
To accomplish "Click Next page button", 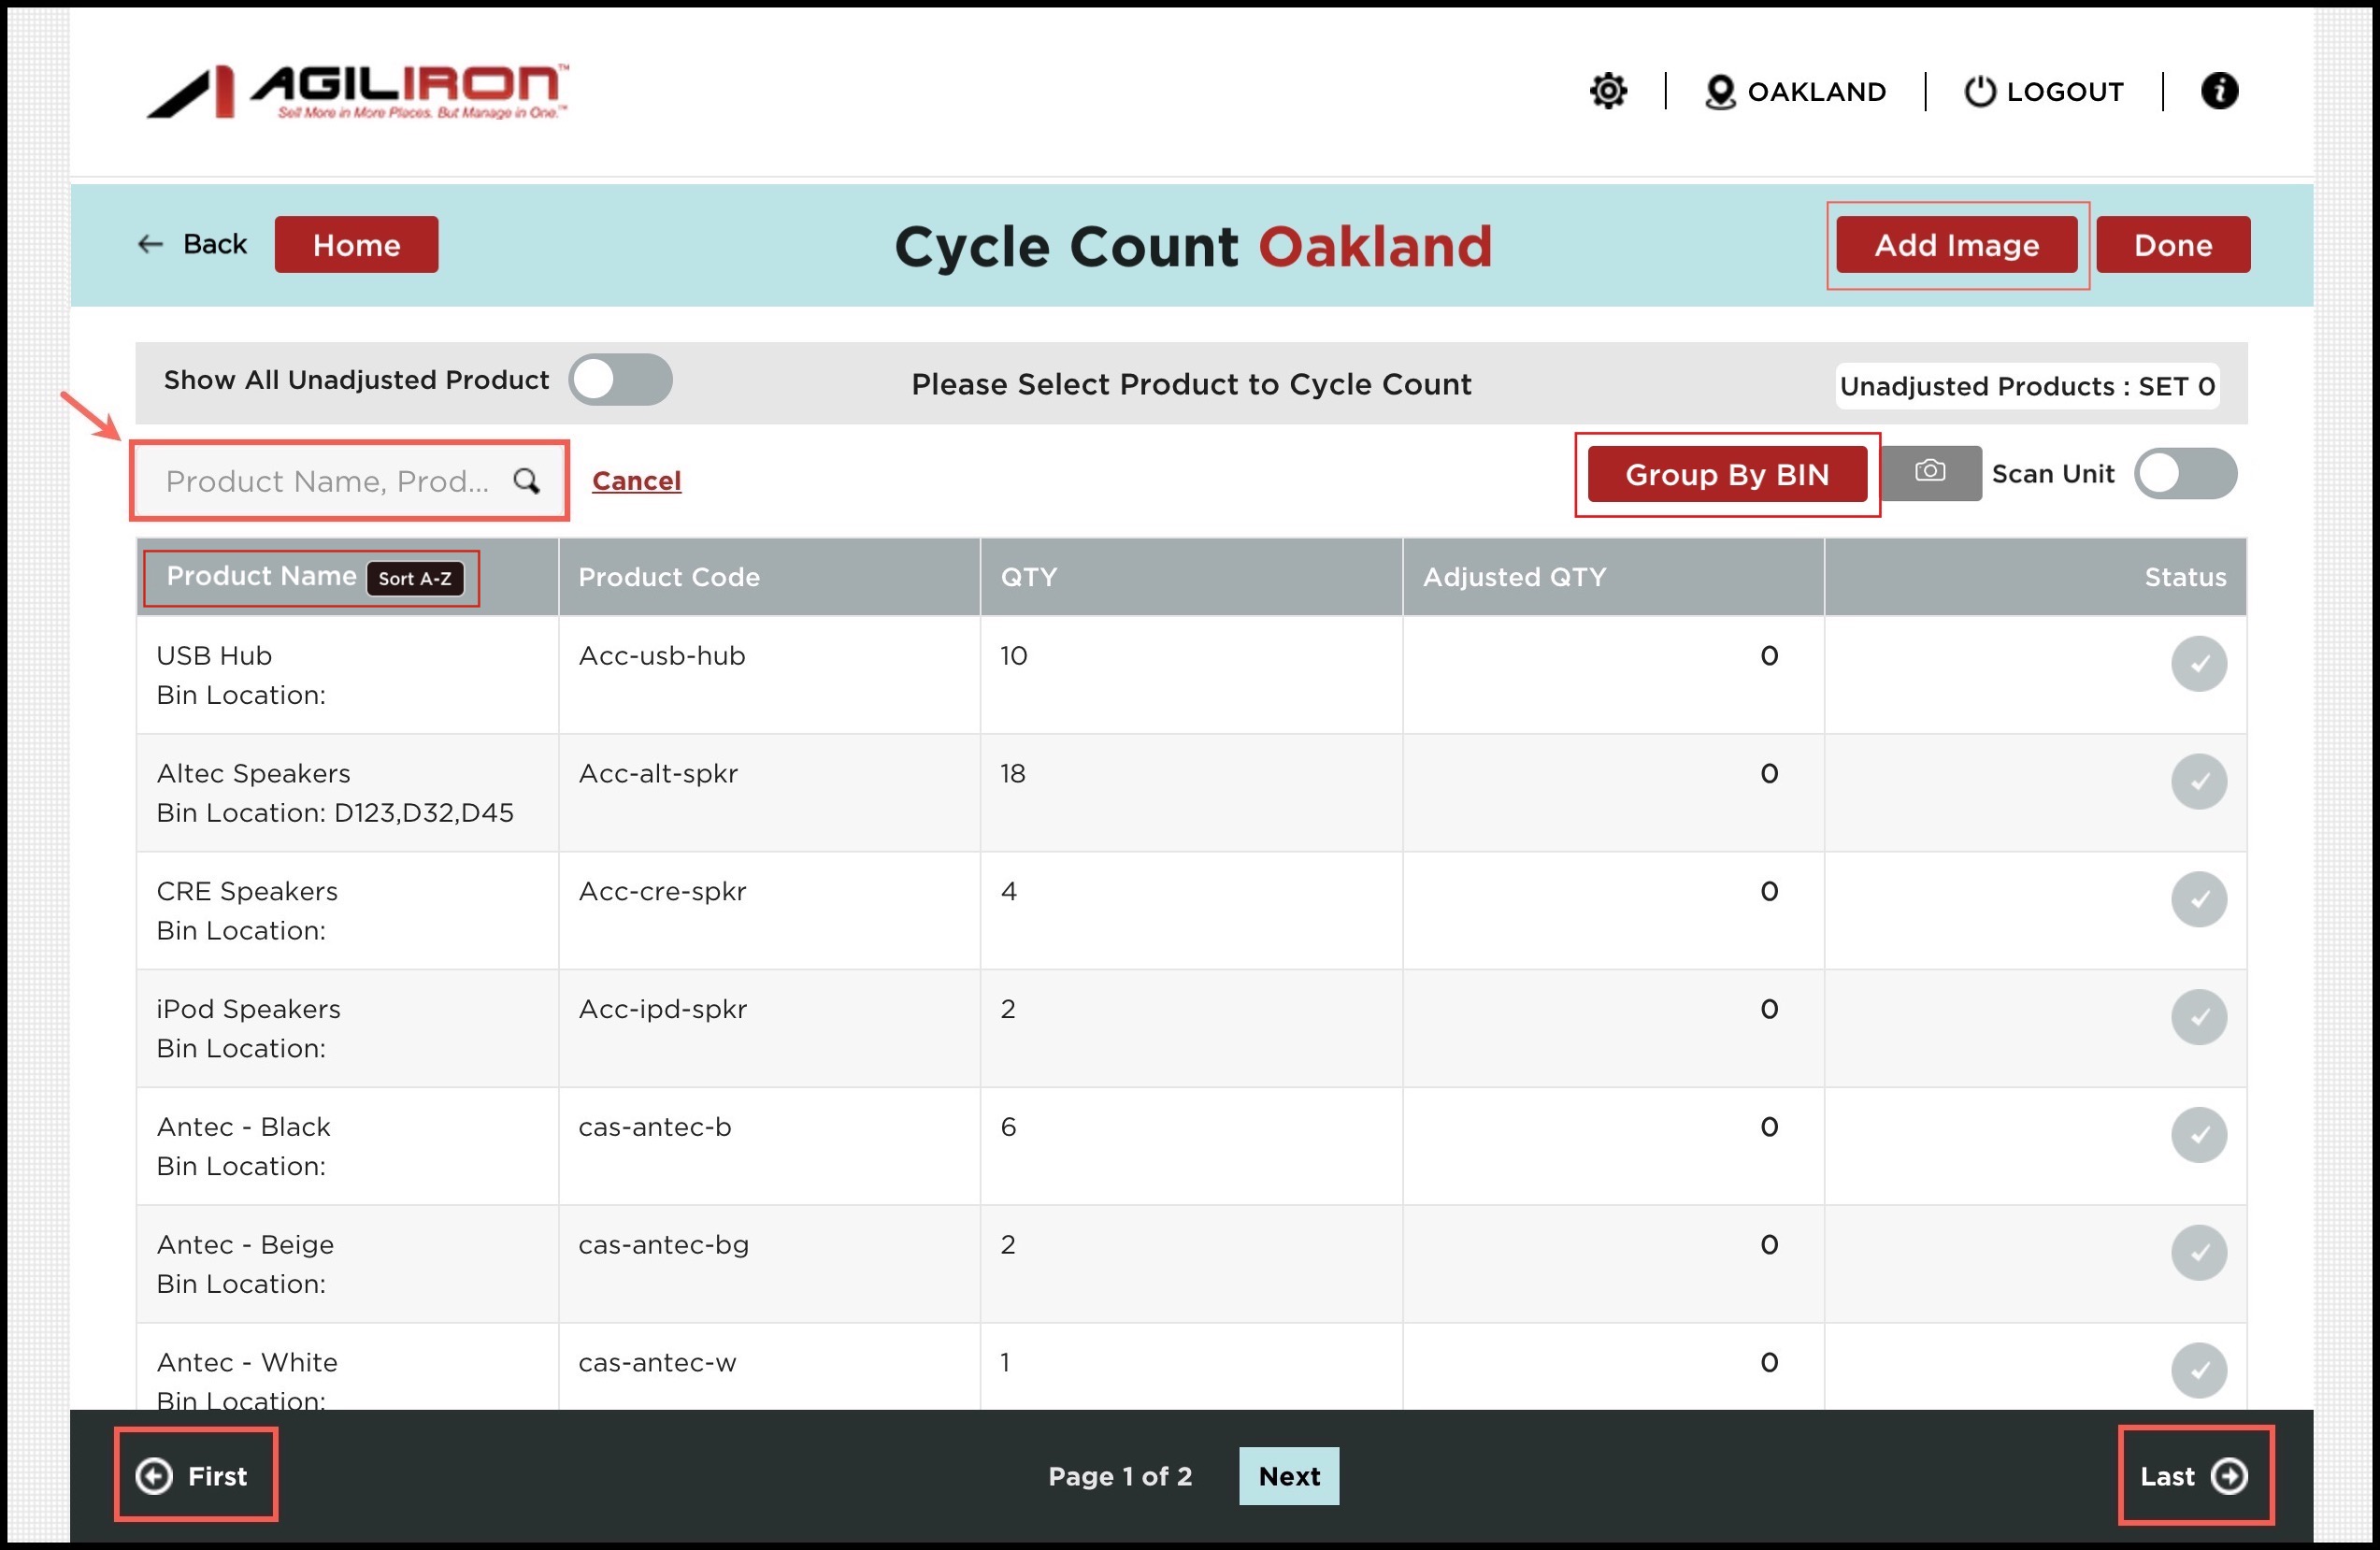I will [1288, 1475].
